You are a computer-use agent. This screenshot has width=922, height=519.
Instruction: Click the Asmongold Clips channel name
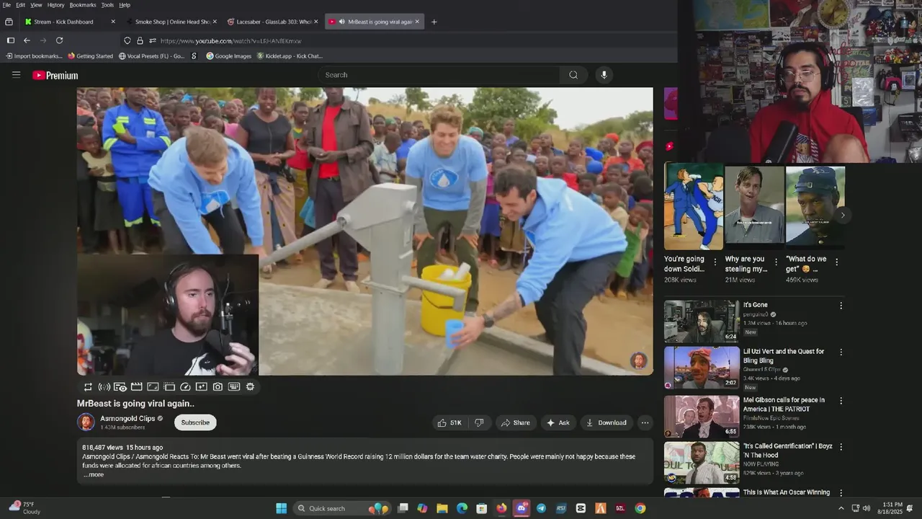[x=127, y=419]
